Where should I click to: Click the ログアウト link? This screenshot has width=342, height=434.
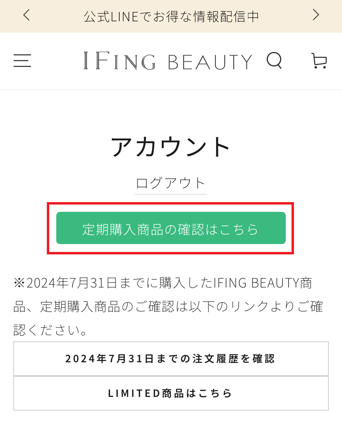click(x=171, y=183)
